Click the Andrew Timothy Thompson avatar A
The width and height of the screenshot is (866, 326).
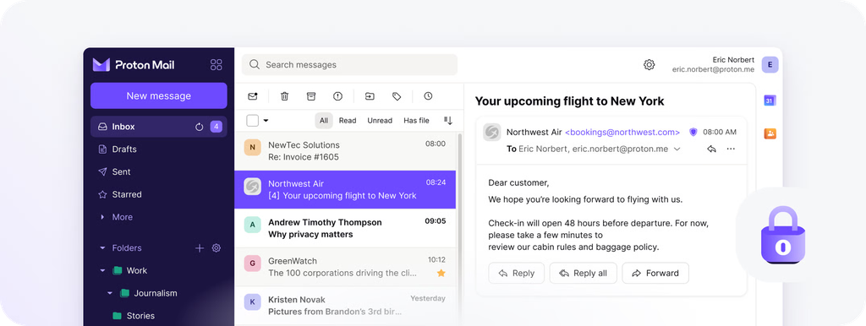click(252, 225)
